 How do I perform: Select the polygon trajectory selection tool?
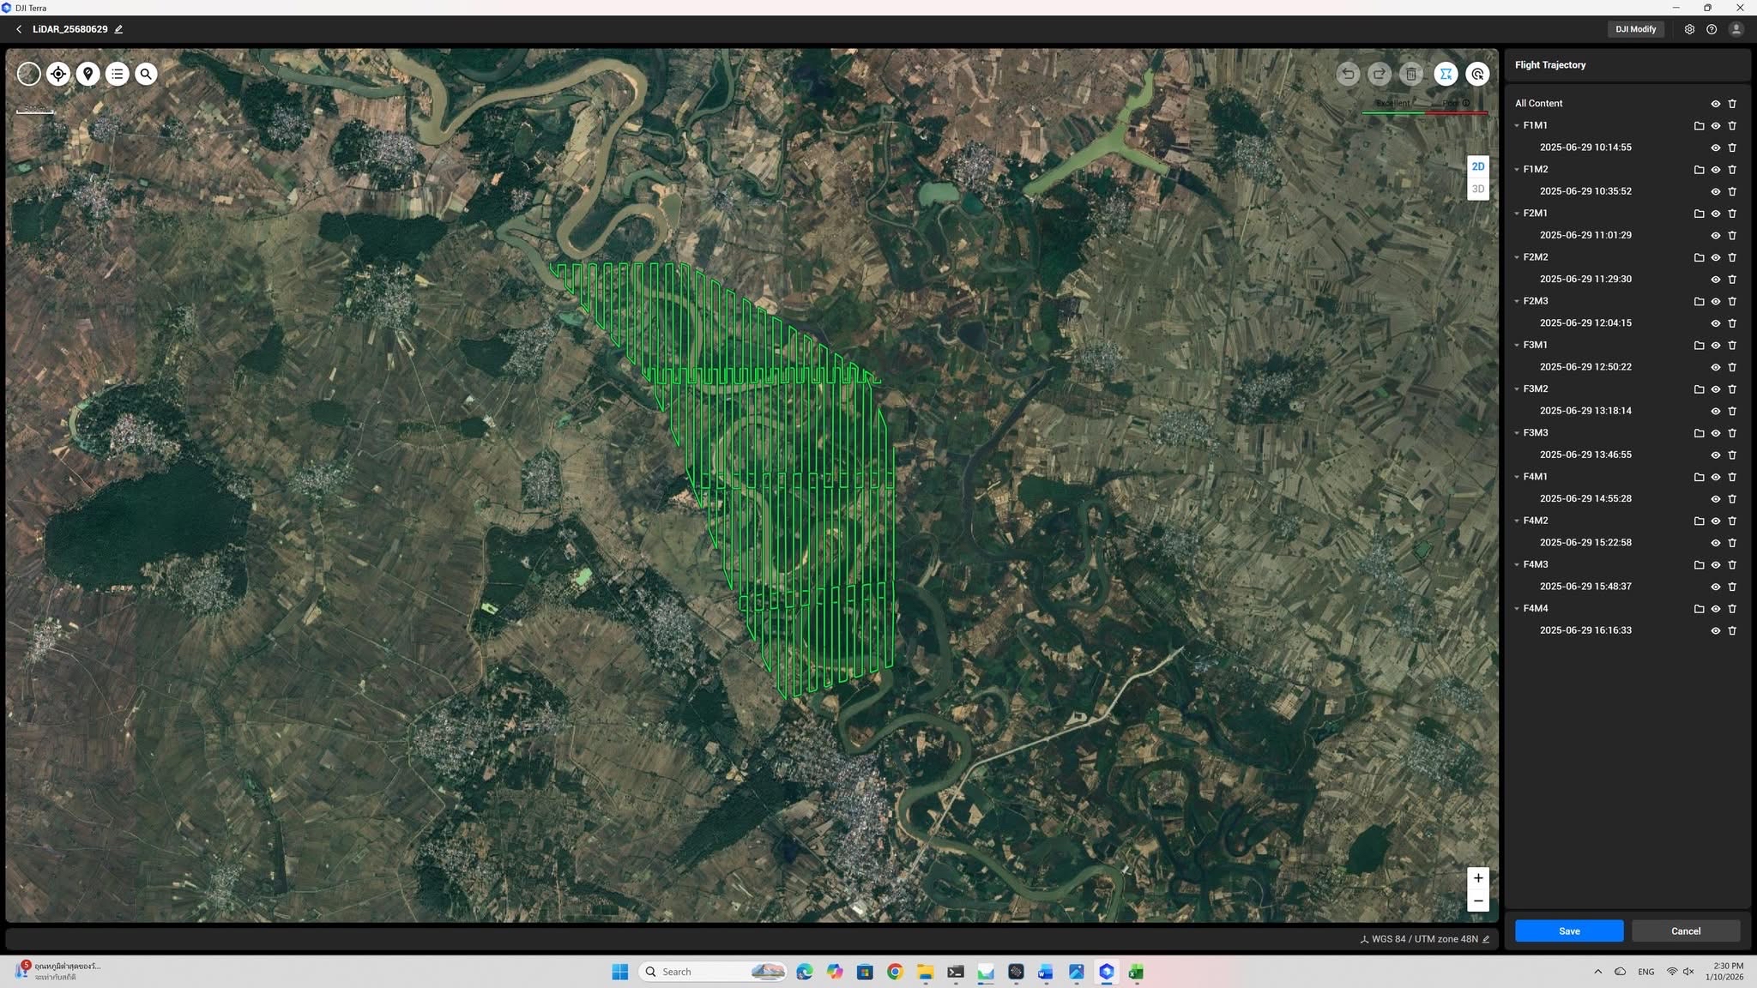(x=1446, y=74)
